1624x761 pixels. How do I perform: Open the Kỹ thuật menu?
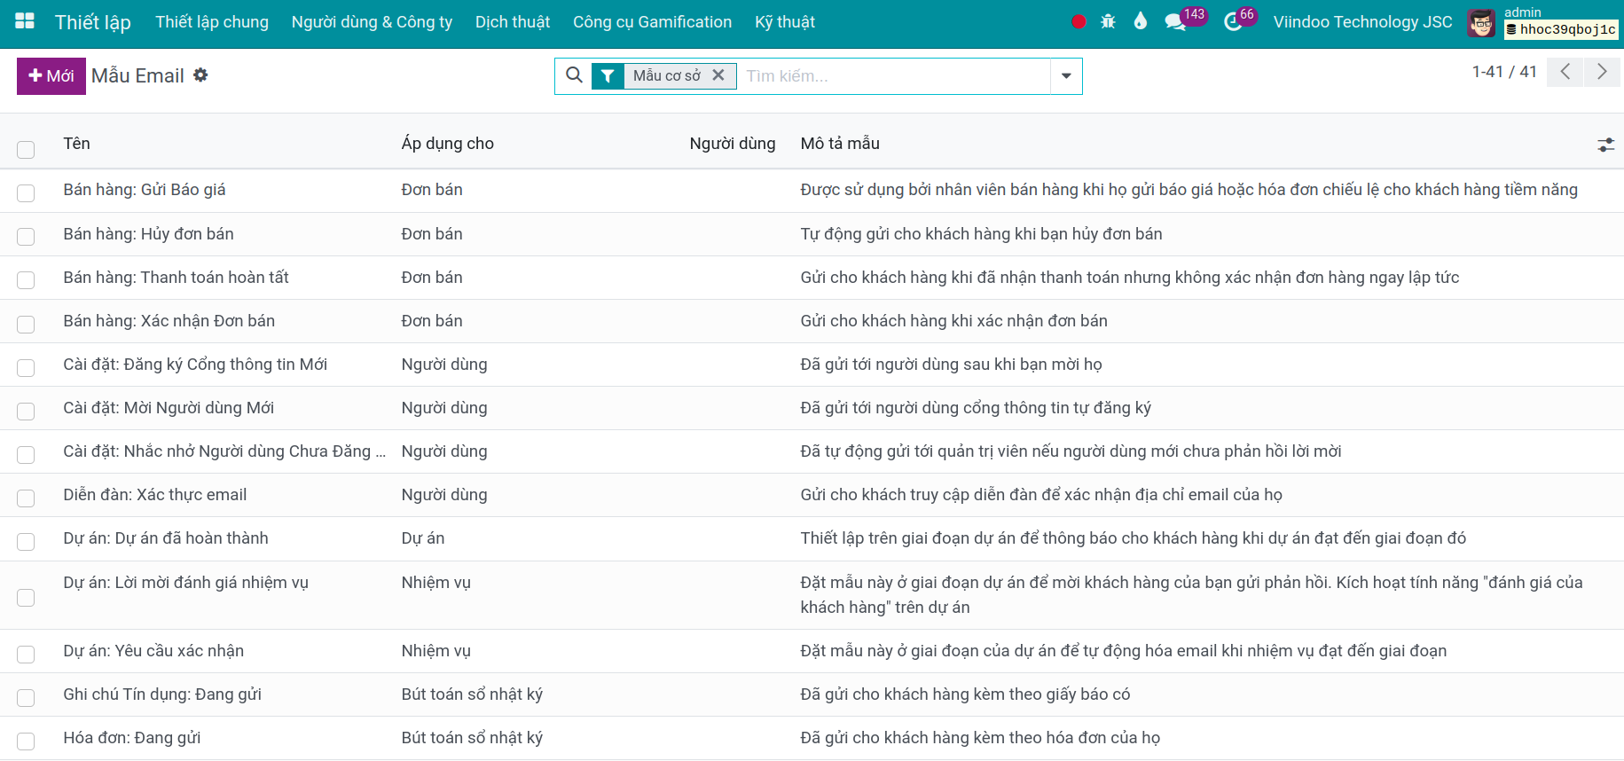coord(785,22)
